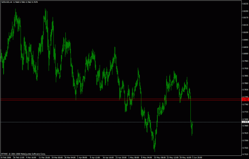This screenshot has height=159, width=249.
Task: Click the 0.8000 price scale label
Action: point(245,53)
